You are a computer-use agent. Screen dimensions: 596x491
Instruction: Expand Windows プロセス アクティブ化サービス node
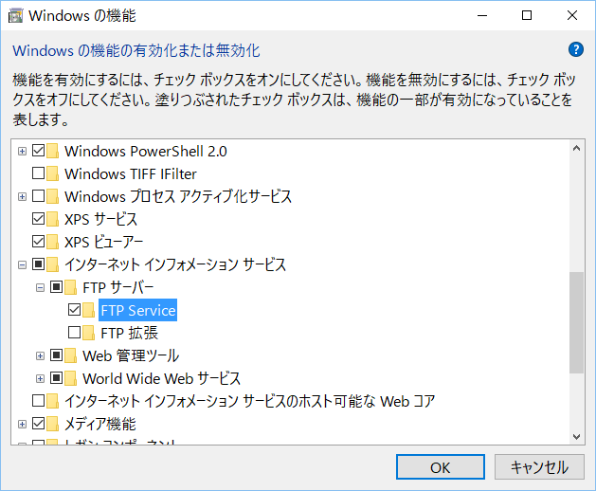click(x=22, y=197)
